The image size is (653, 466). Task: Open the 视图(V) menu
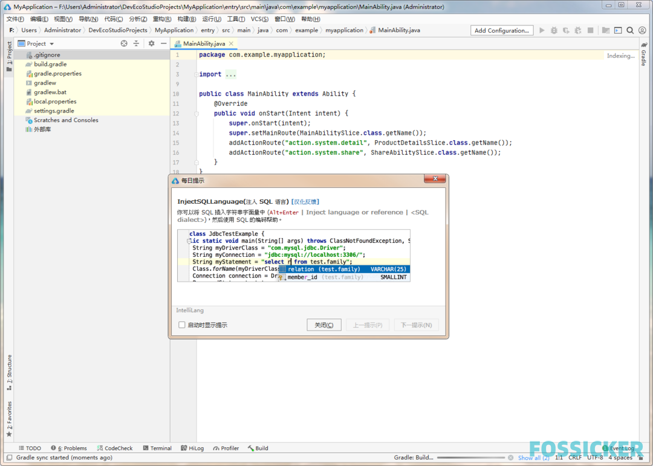(63, 19)
